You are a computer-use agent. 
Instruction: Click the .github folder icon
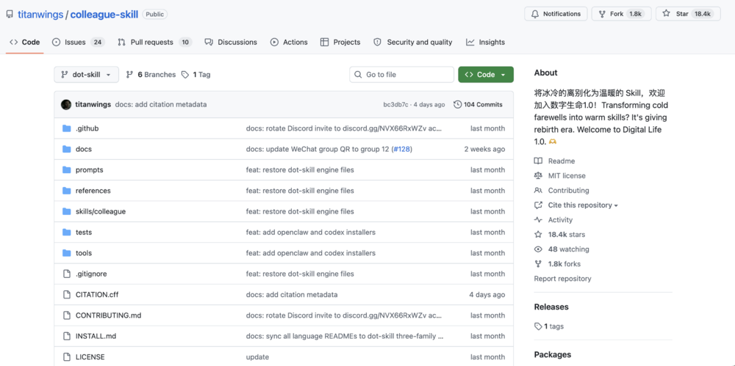tap(67, 128)
